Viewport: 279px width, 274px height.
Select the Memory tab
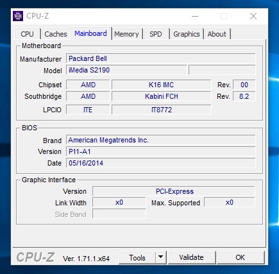point(126,34)
